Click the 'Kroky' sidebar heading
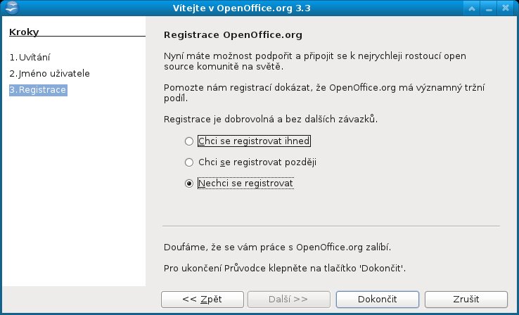The image size is (519, 315). point(24,32)
